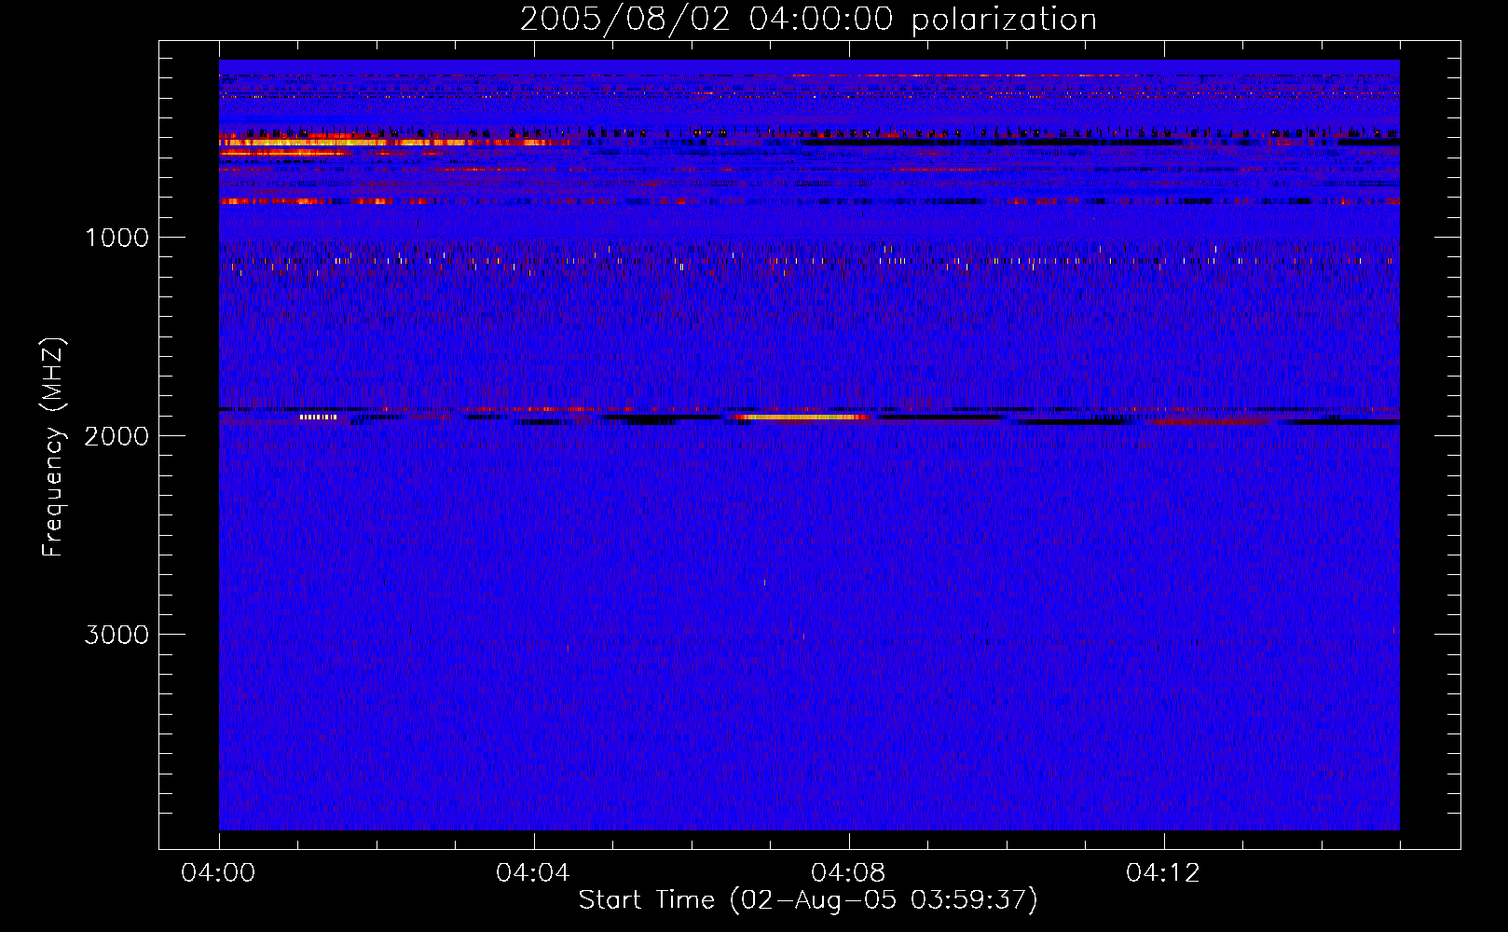Screen dimensions: 1508x932
Task: Click the white dashed segment just above 2000 MHz
Action: [x=318, y=418]
